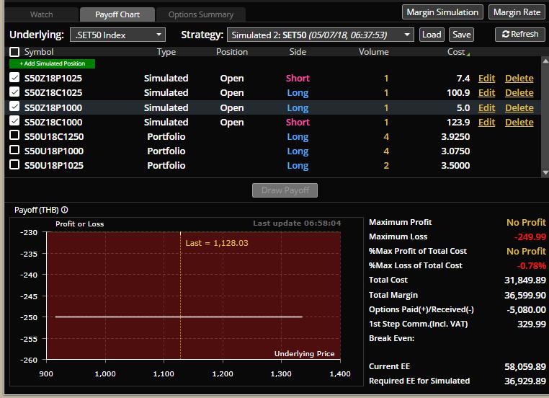Image resolution: width=549 pixels, height=398 pixels.
Task: Select the Payoff Chart tab
Action: point(117,14)
